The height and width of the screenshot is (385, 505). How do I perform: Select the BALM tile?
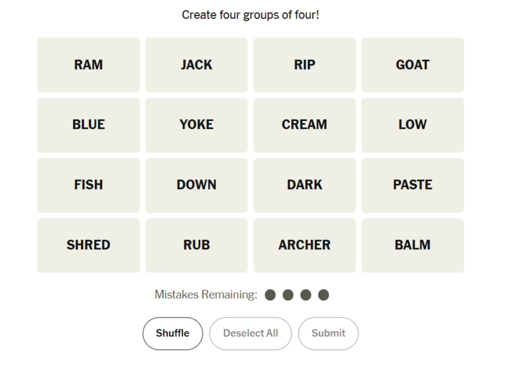412,245
